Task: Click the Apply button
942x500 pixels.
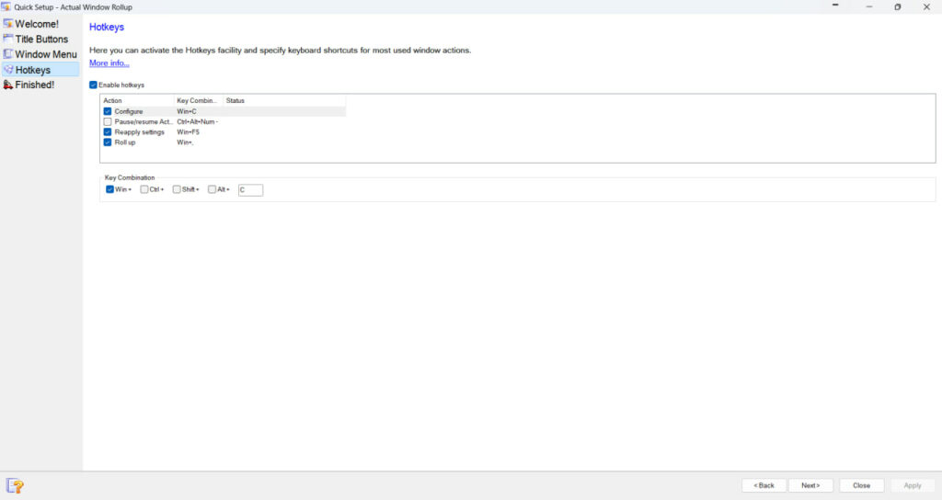Action: (x=912, y=485)
